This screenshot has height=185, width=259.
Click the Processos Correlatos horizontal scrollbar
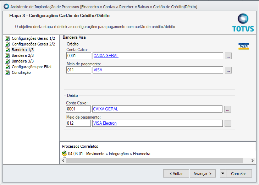click(154, 161)
